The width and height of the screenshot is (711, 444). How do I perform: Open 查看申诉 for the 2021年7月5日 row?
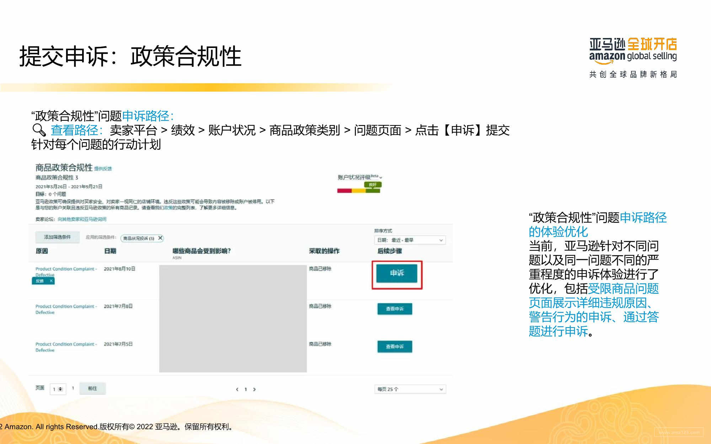pyautogui.click(x=395, y=347)
